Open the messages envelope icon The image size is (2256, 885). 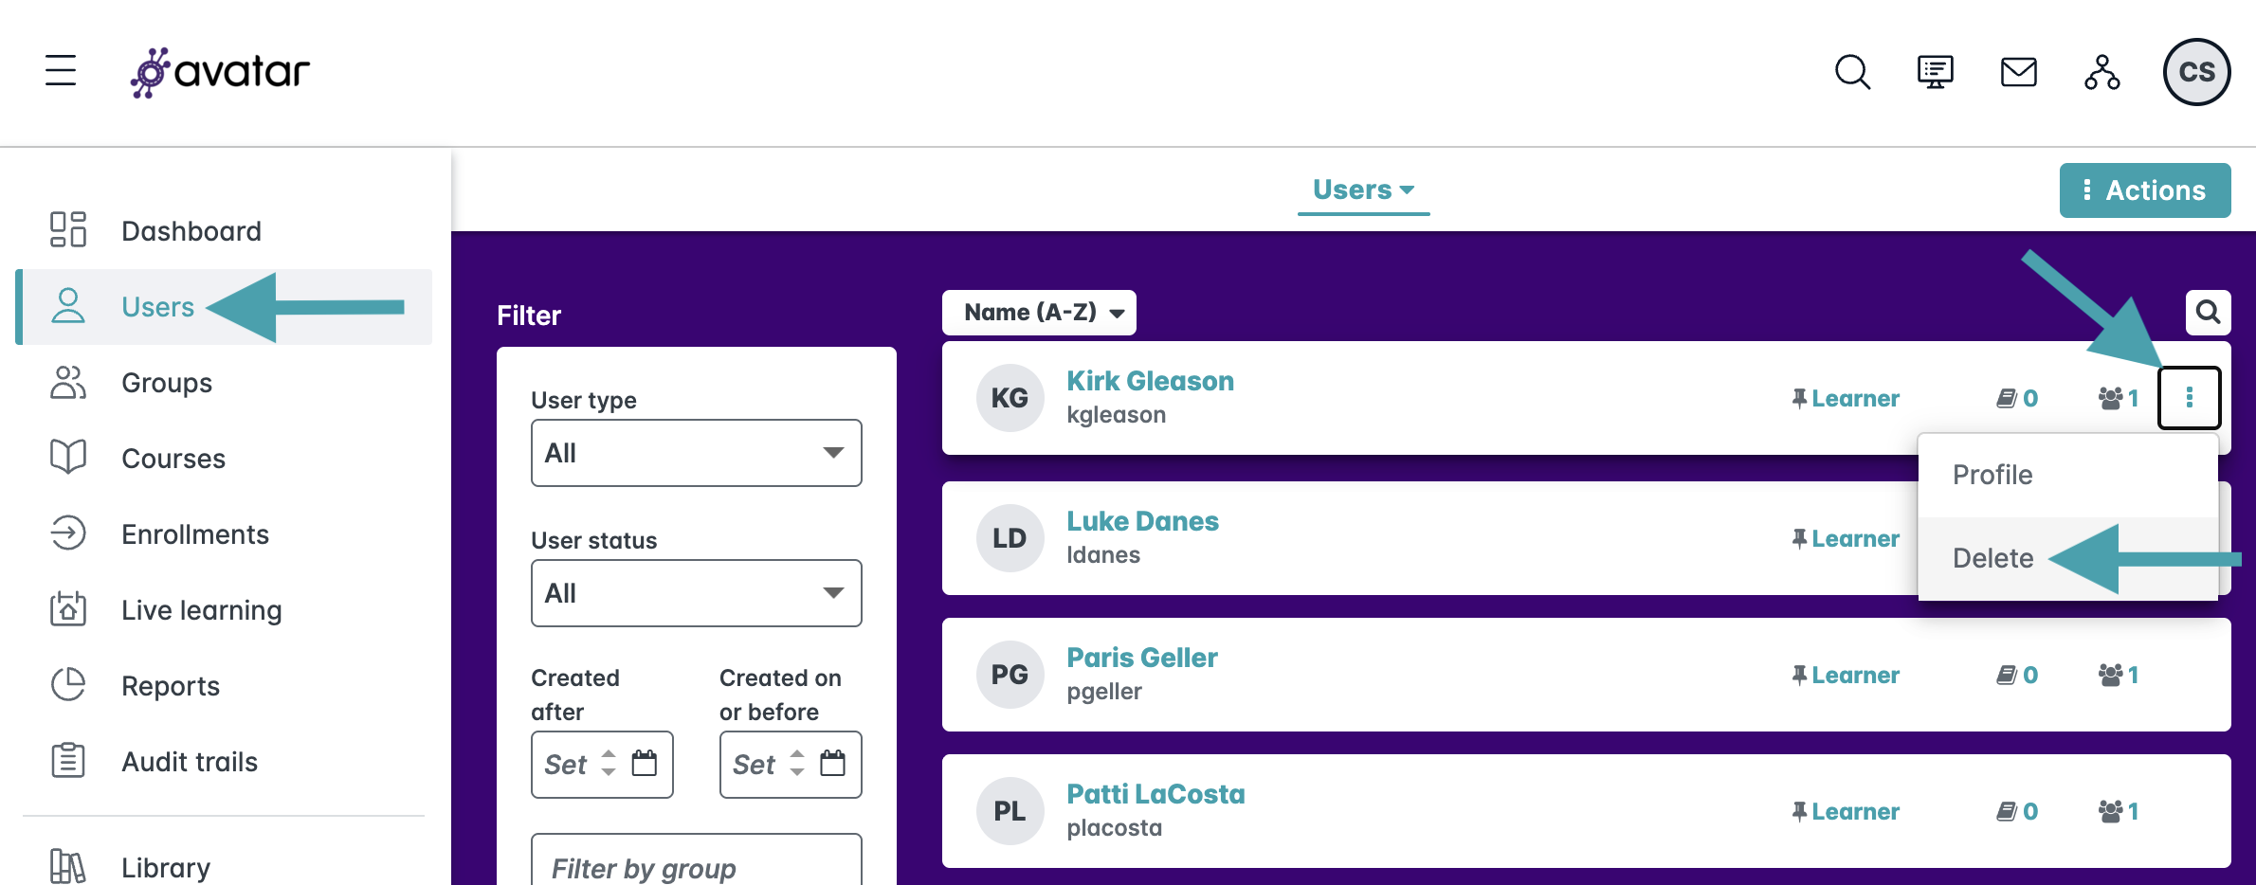pyautogui.click(x=2018, y=72)
